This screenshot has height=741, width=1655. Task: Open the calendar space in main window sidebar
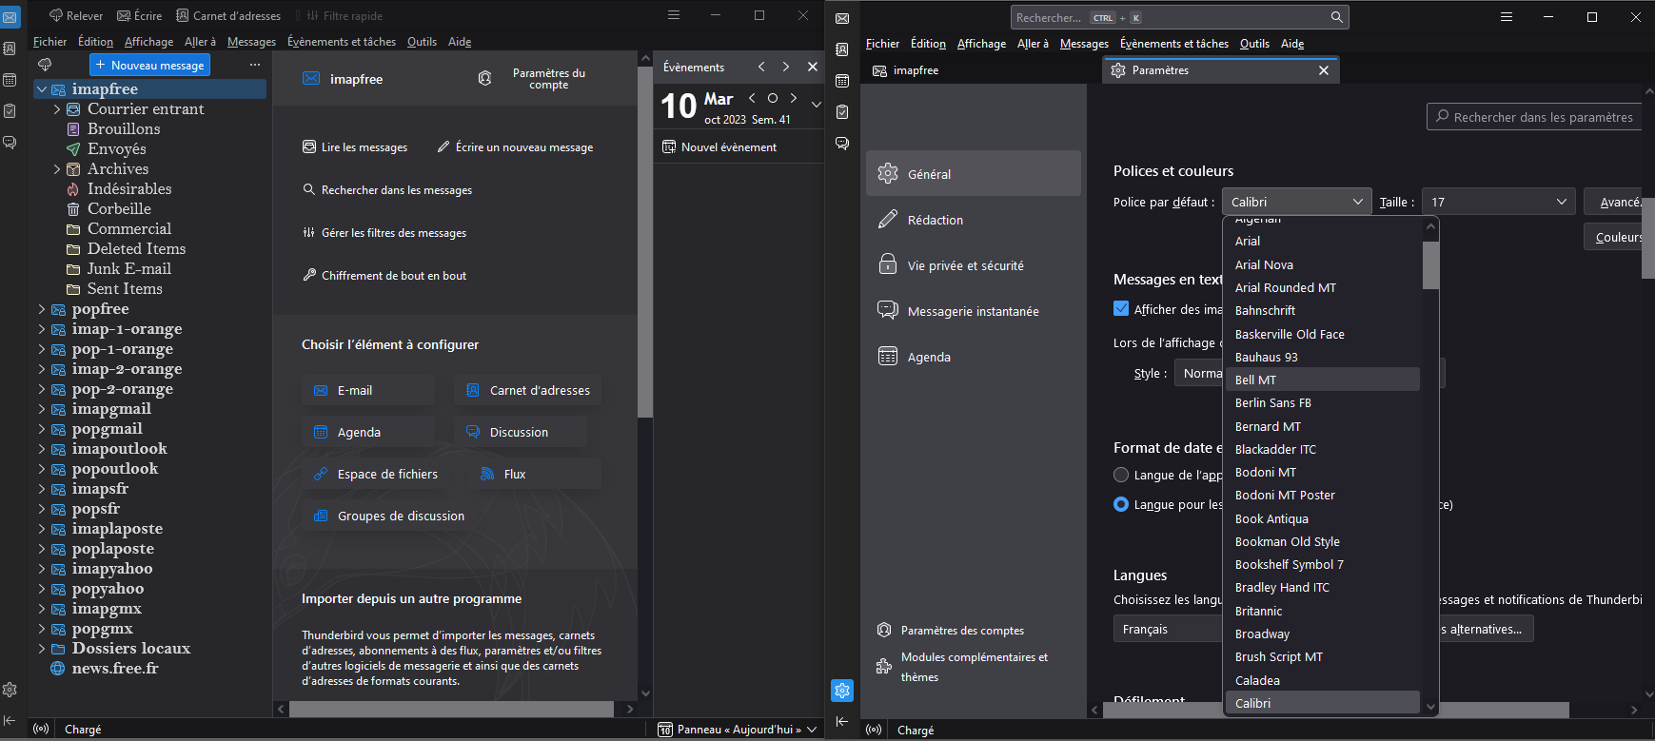click(10, 80)
